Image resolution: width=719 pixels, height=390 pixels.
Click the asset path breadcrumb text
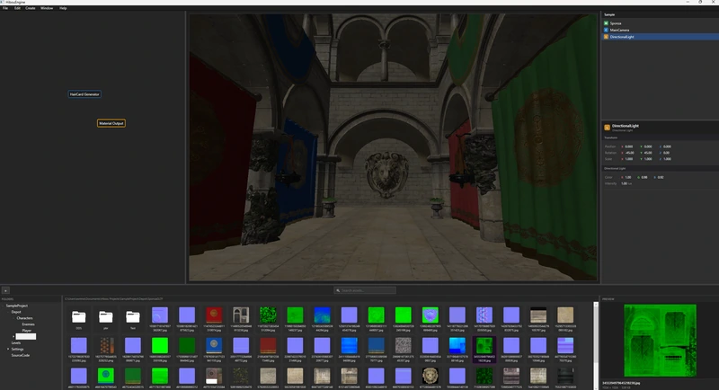(114, 299)
